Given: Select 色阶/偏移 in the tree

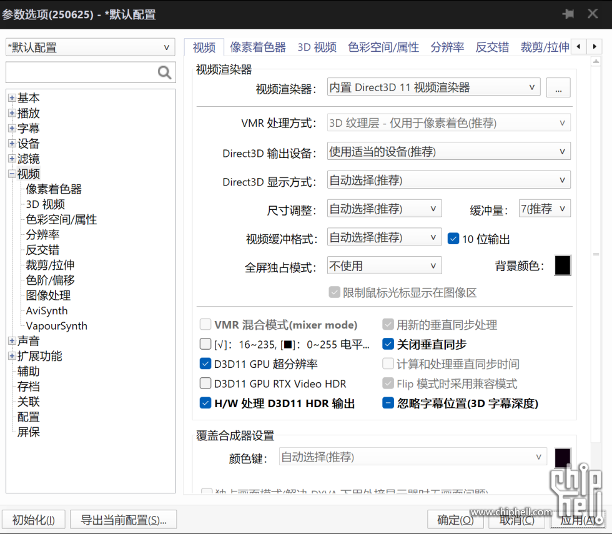Looking at the screenshot, I should (x=50, y=280).
